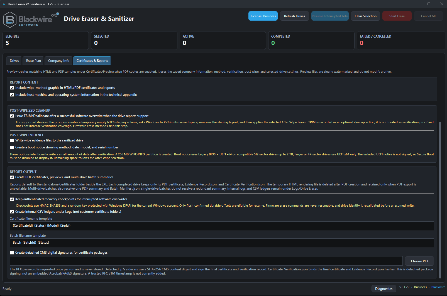
Task: Click the Cancel All button
Action: (428, 16)
